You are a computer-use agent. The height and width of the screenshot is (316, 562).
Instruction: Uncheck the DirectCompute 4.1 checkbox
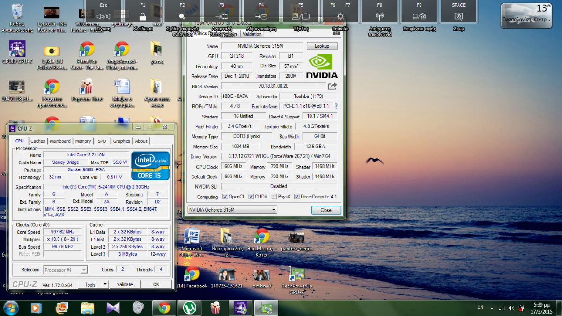297,197
